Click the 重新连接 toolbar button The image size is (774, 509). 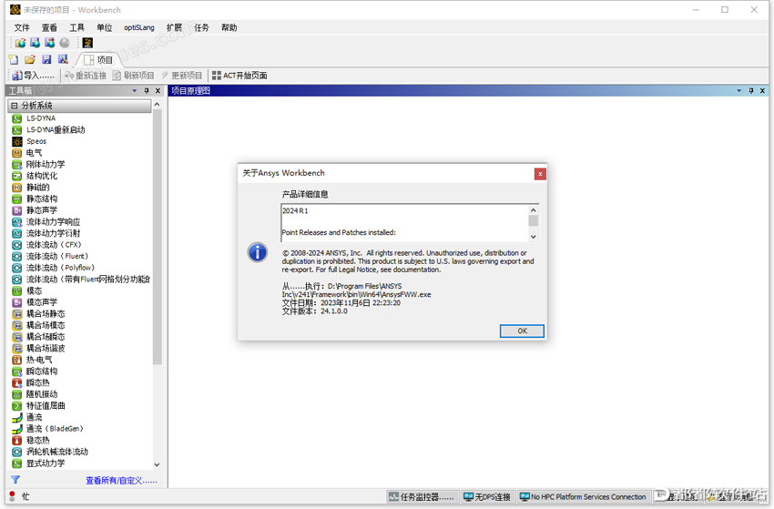tap(86, 76)
